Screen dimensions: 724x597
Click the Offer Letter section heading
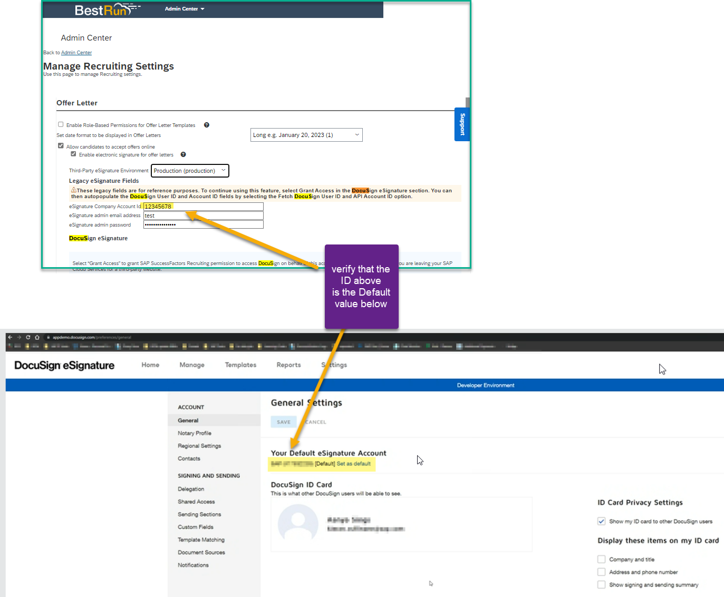tap(77, 103)
